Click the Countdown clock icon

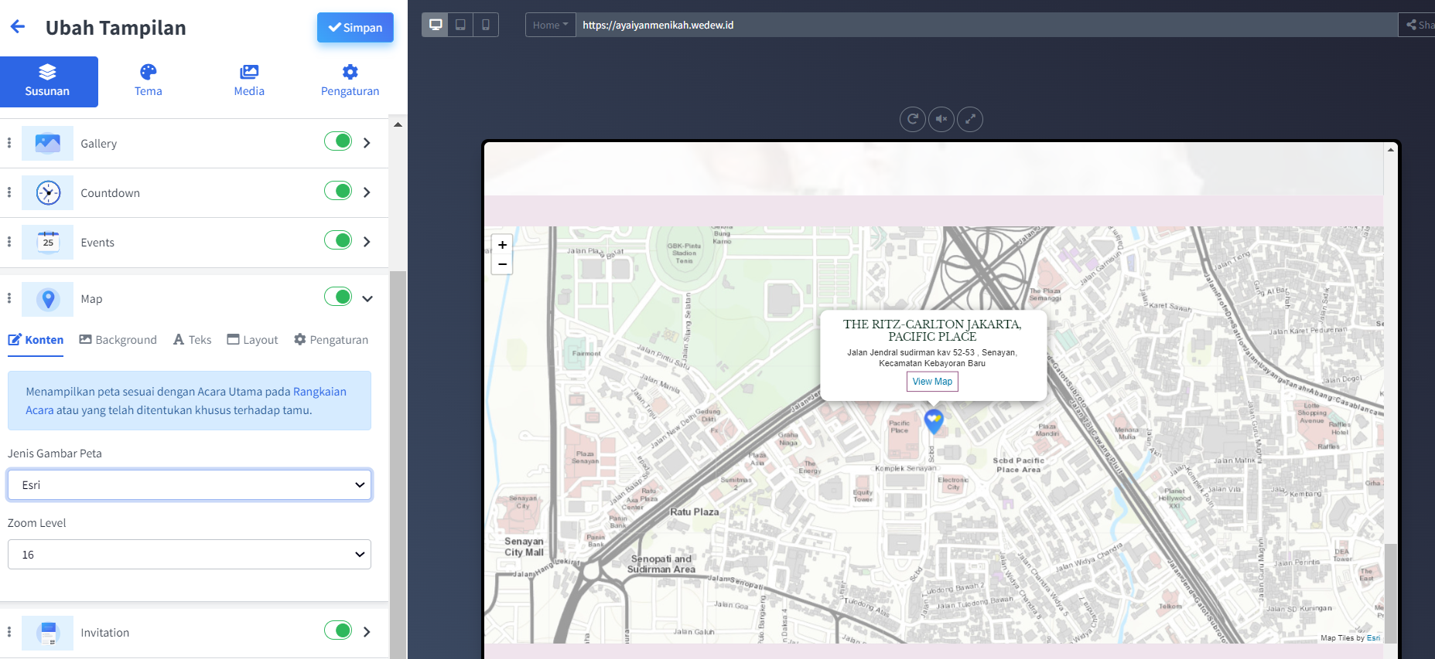[48, 193]
